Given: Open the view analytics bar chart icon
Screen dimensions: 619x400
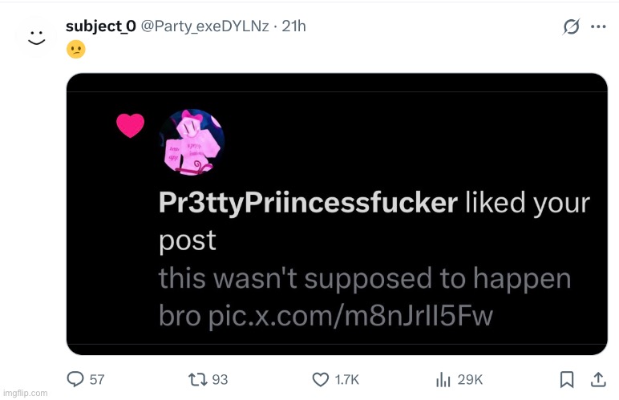Looking at the screenshot, I should click(x=443, y=378).
